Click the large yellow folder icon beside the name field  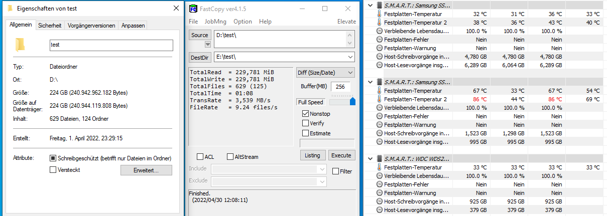20,45
